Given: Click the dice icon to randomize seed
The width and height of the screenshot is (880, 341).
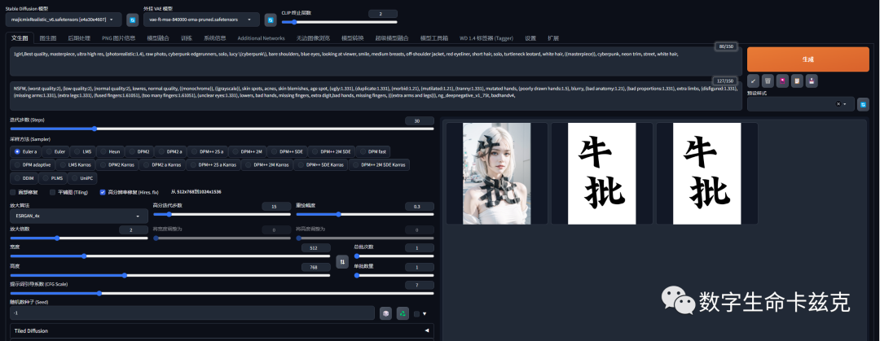Looking at the screenshot, I should click(x=385, y=313).
